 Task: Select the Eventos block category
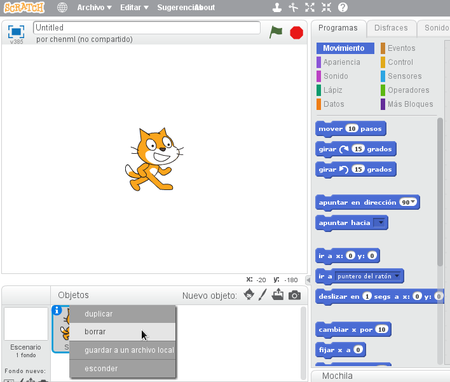[x=401, y=48]
